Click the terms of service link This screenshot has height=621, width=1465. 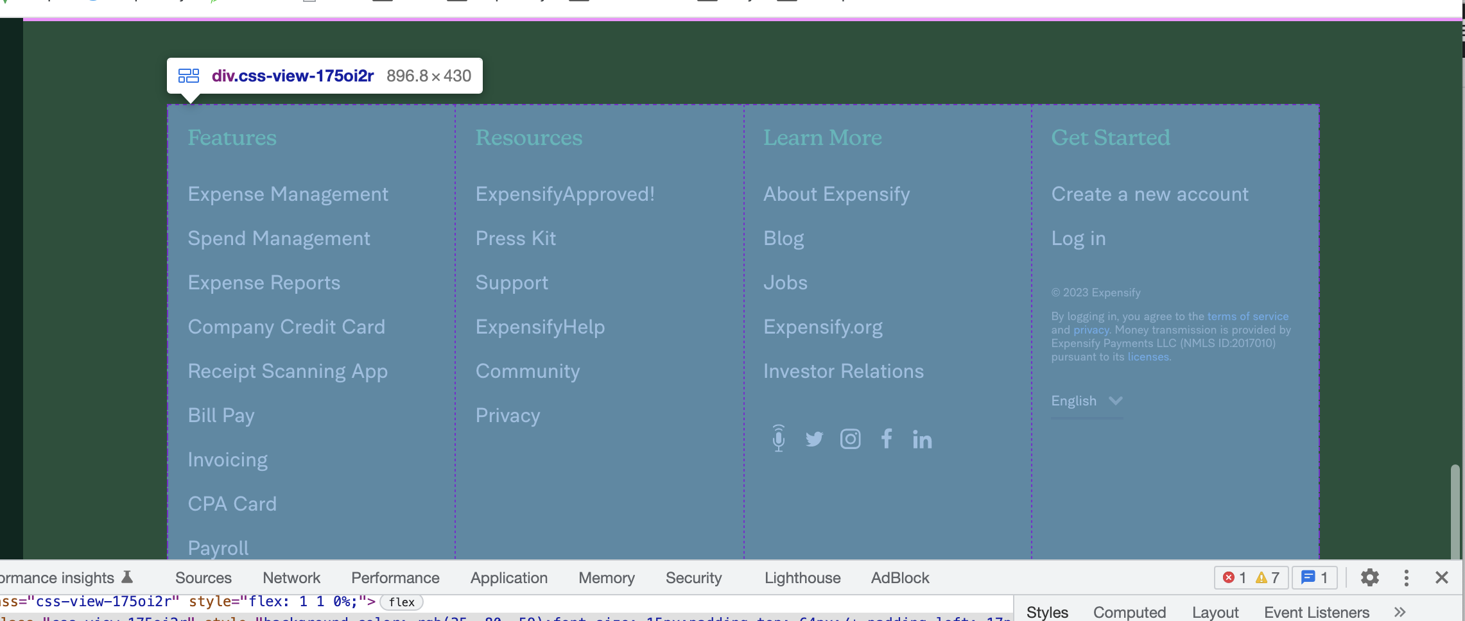(x=1247, y=316)
